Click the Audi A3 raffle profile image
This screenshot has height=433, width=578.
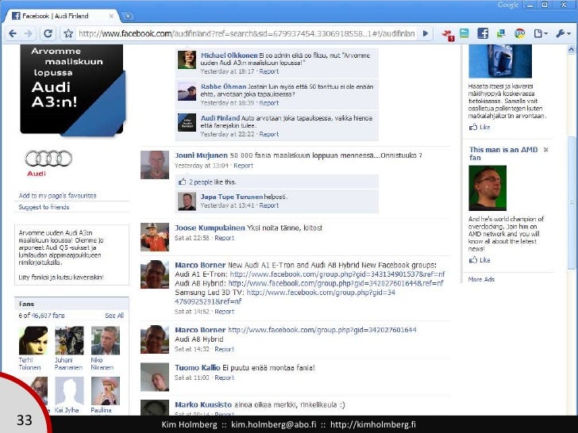pos(72,90)
